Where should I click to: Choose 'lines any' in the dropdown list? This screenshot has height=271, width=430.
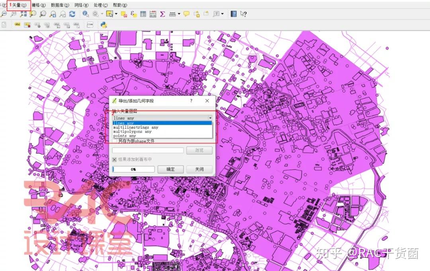pyautogui.click(x=162, y=123)
